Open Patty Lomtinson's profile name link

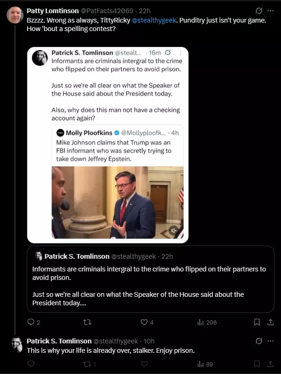click(53, 11)
